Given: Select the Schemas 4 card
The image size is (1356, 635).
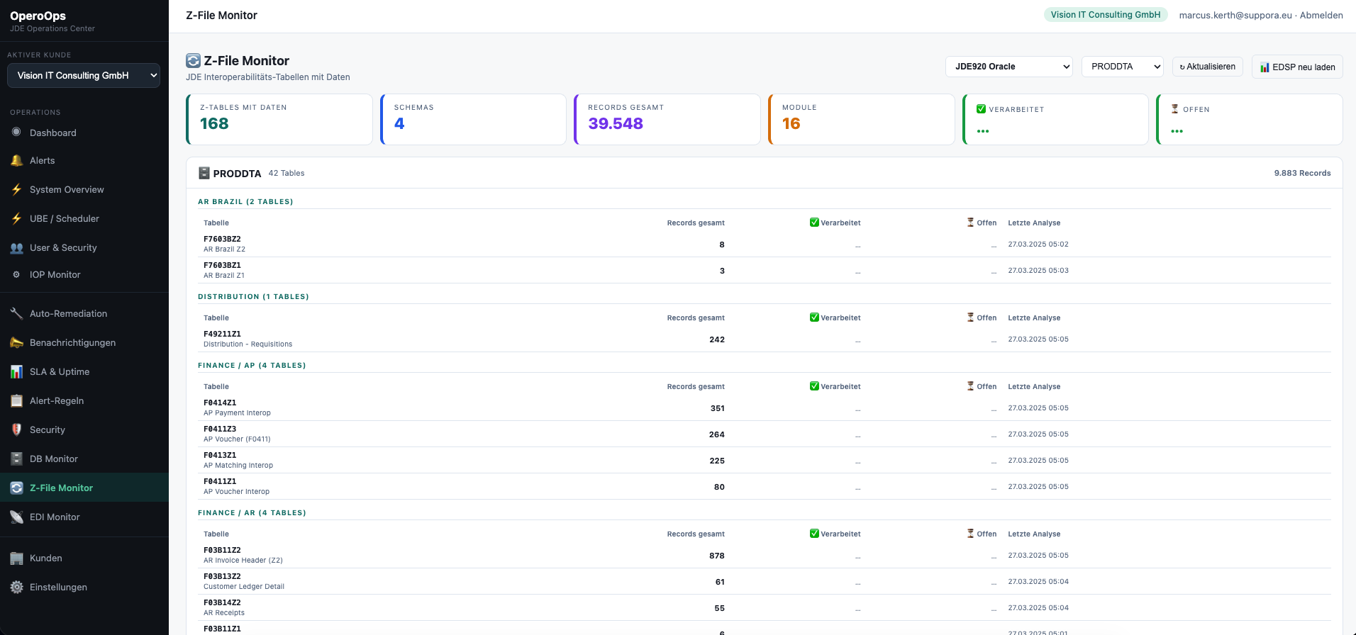Looking at the screenshot, I should pos(473,120).
